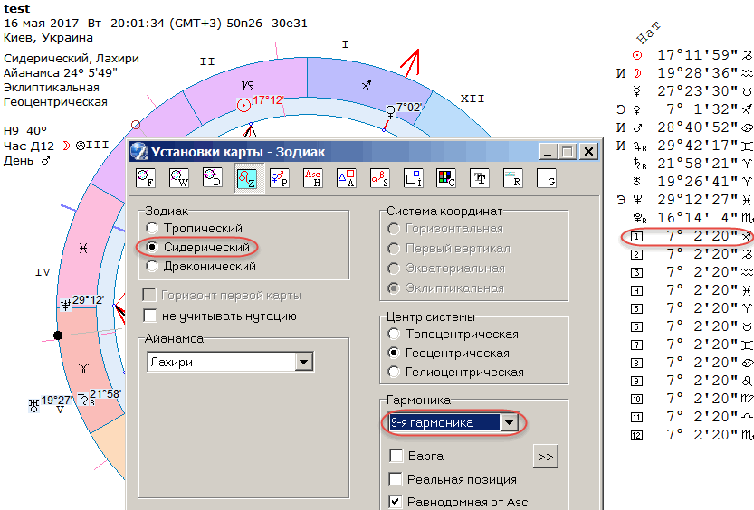Select the Драконический zodiac radio button
Screen dimensions: 754x510
tap(152, 266)
